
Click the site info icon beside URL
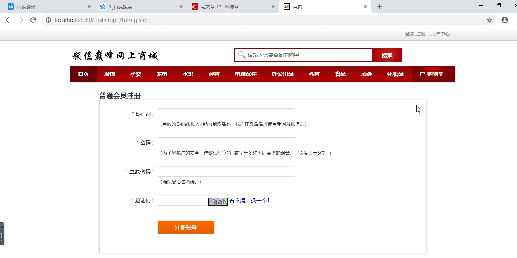pos(48,20)
